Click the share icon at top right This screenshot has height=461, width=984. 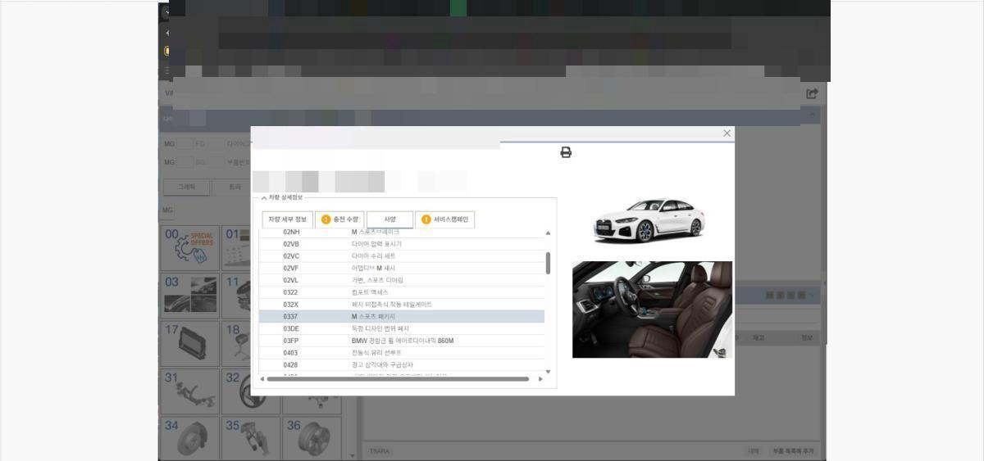click(x=812, y=93)
